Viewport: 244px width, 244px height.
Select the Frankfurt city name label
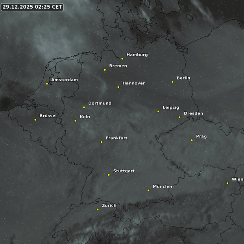(x=116, y=138)
